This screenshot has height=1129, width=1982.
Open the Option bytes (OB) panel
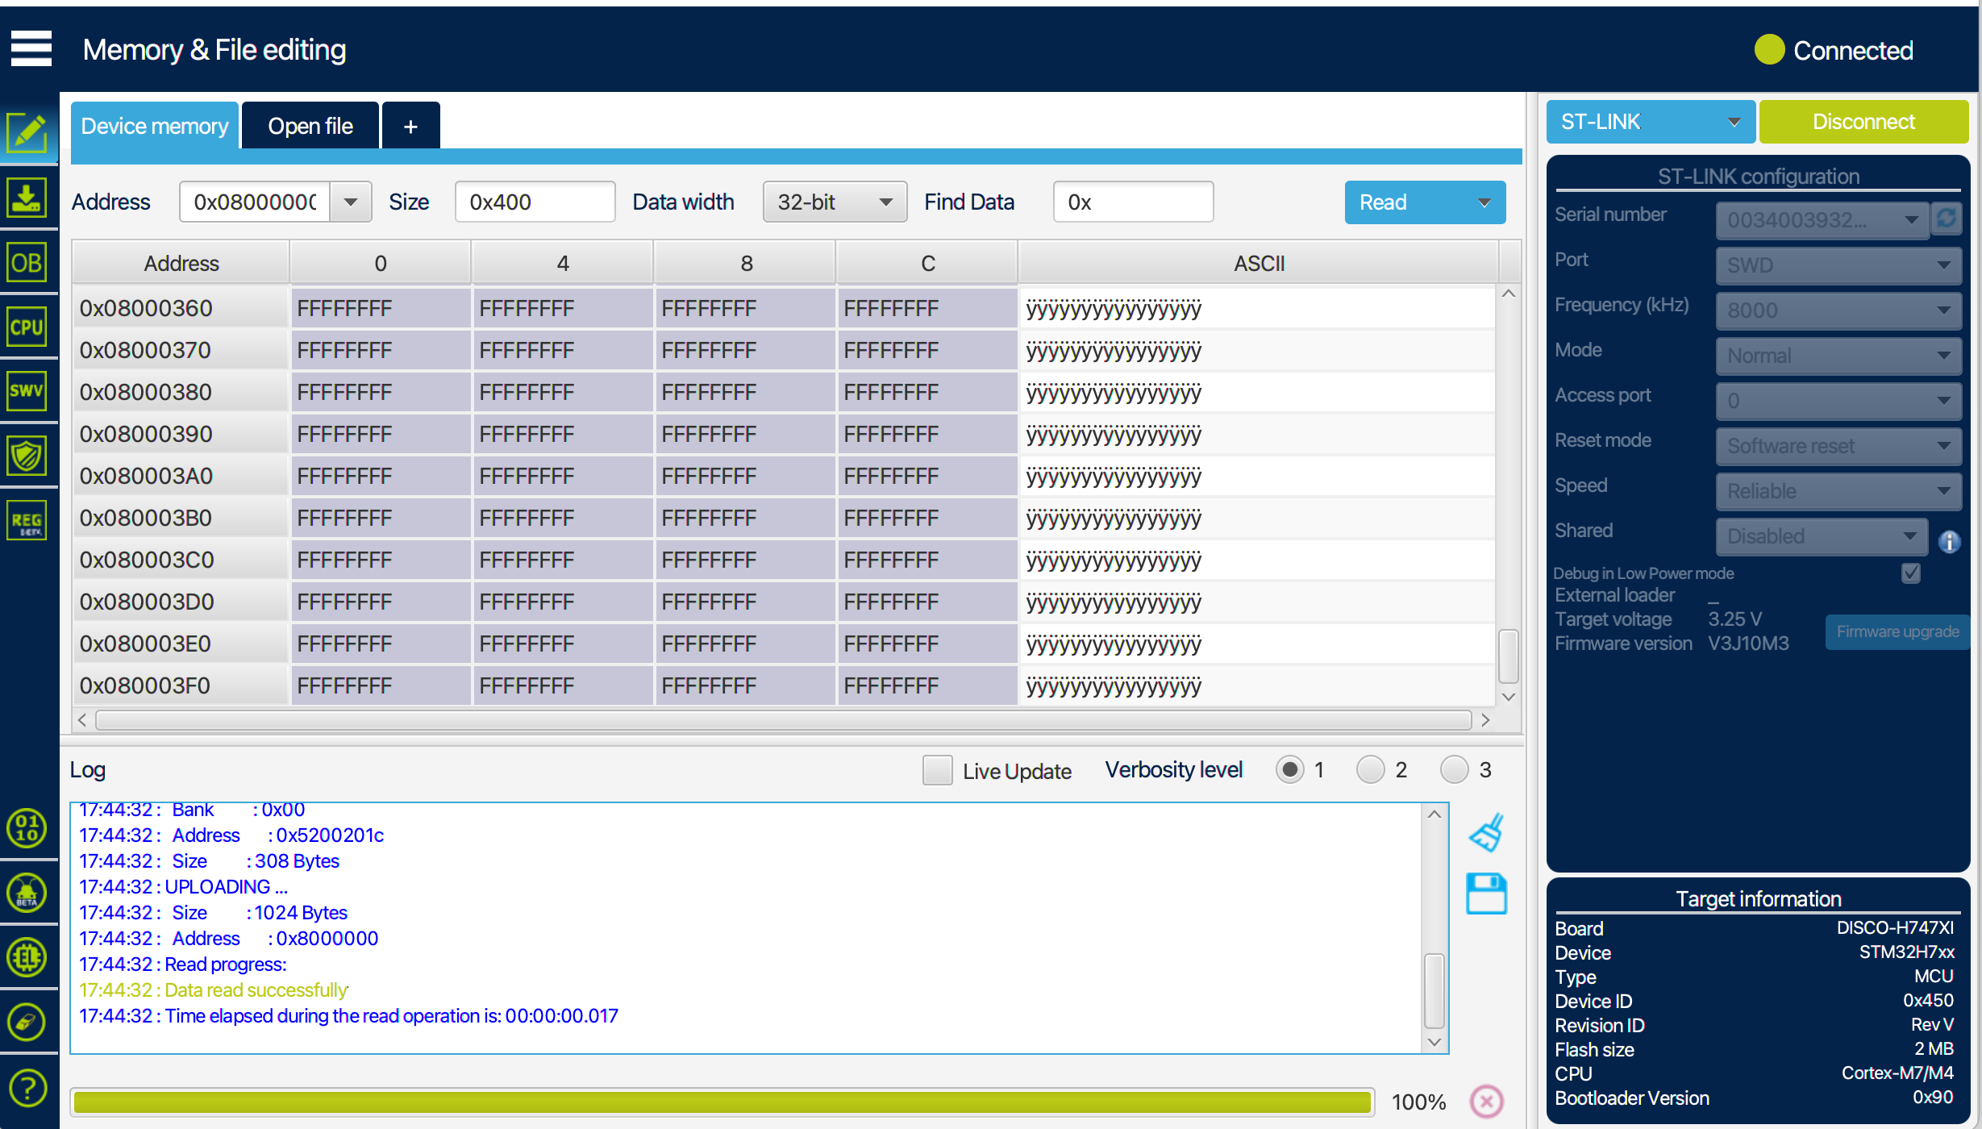click(x=27, y=262)
